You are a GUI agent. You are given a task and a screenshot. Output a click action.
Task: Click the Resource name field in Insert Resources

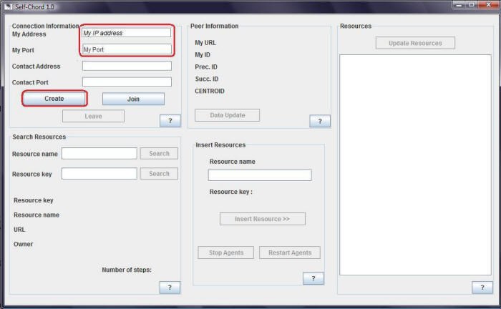pyautogui.click(x=260, y=175)
